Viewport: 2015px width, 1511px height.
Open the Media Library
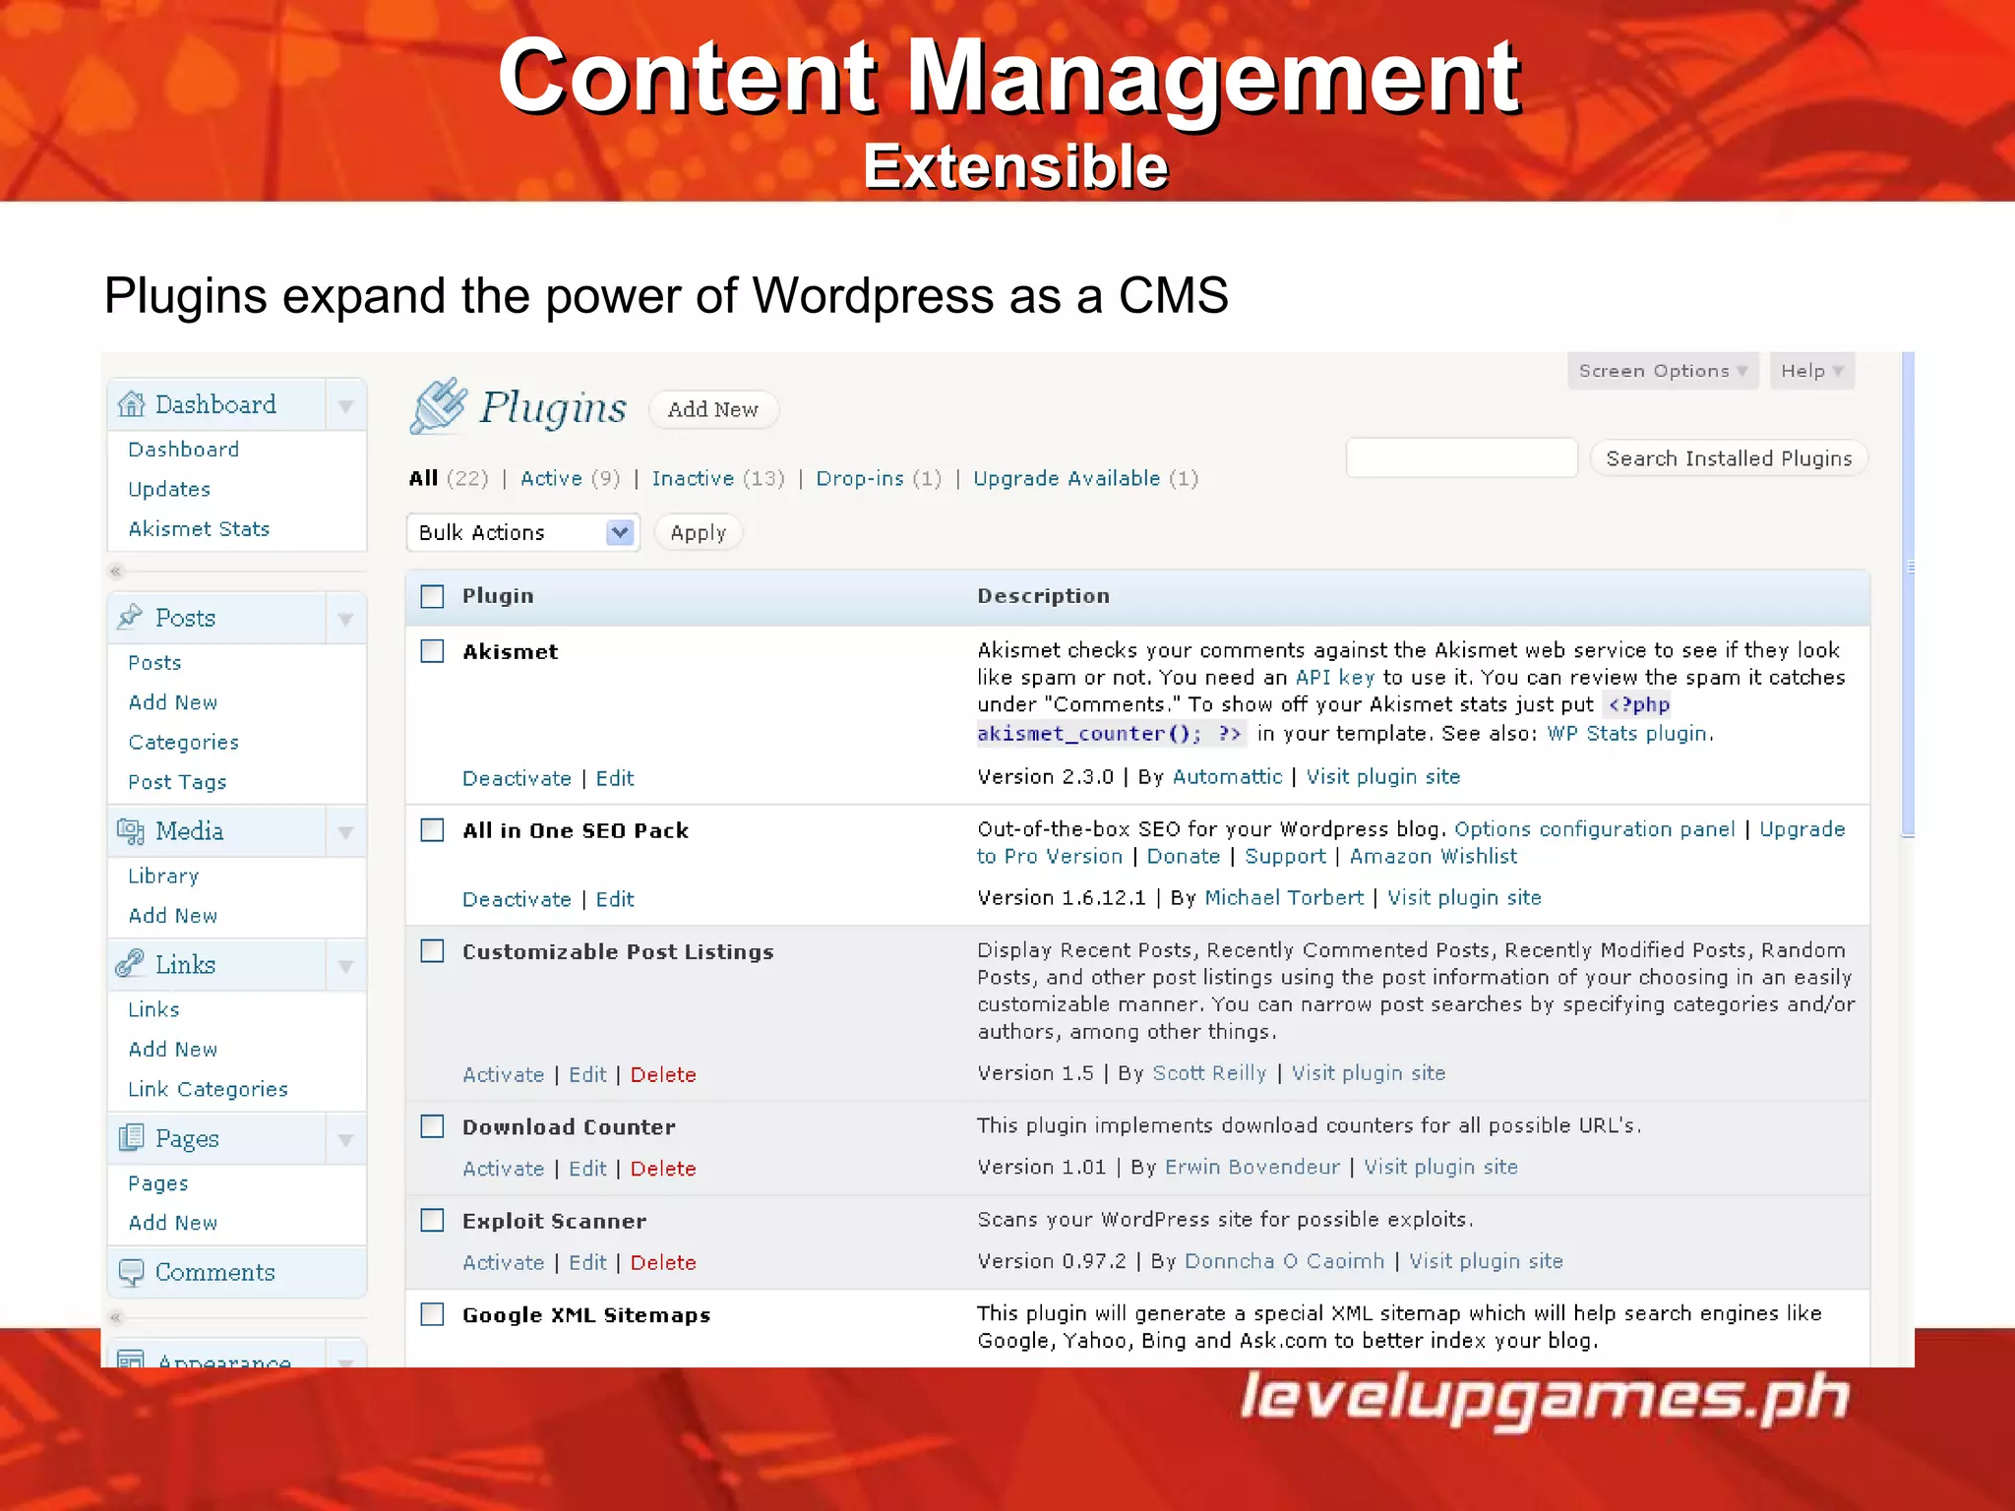coord(163,876)
